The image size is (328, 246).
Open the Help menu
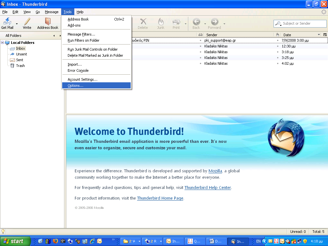pos(80,12)
